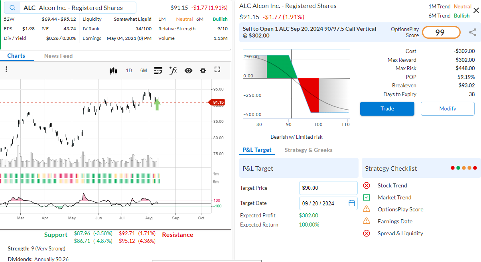The image size is (481, 262).
Task: Click the Stock Trend red X icon
Action: [367, 185]
